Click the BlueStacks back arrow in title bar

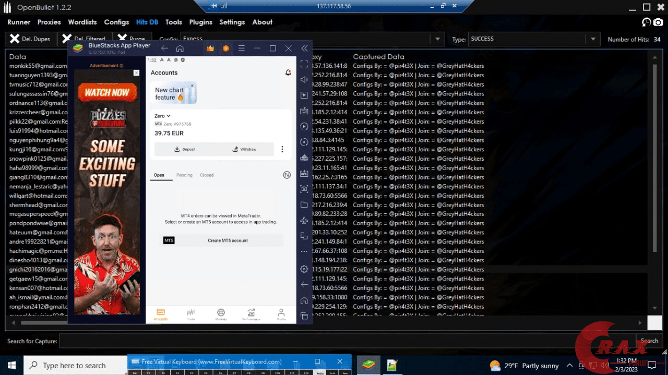point(164,49)
